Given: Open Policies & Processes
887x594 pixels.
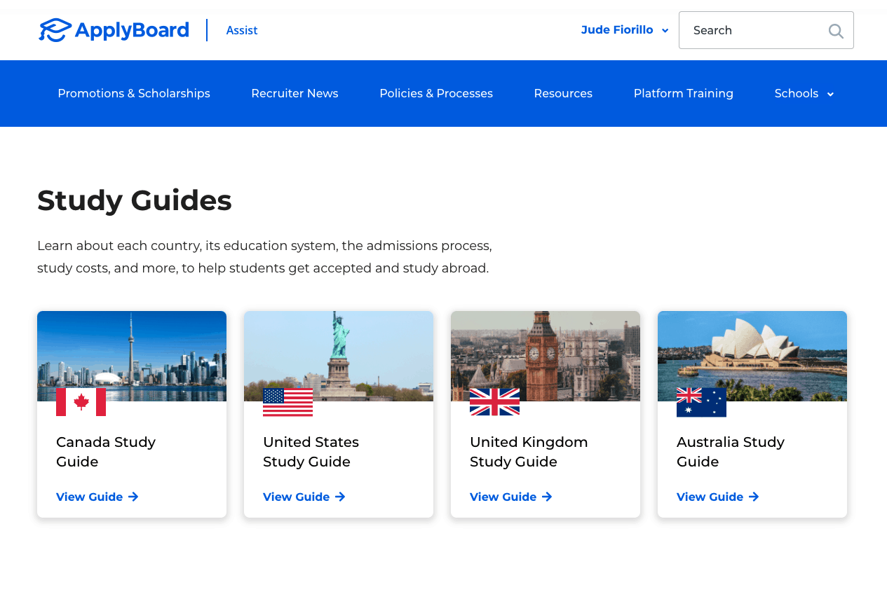Looking at the screenshot, I should coord(436,93).
